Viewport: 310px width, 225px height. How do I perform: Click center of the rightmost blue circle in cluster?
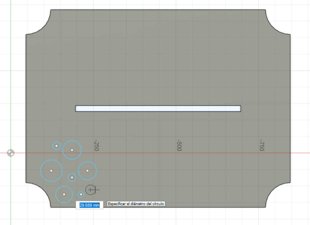click(87, 171)
